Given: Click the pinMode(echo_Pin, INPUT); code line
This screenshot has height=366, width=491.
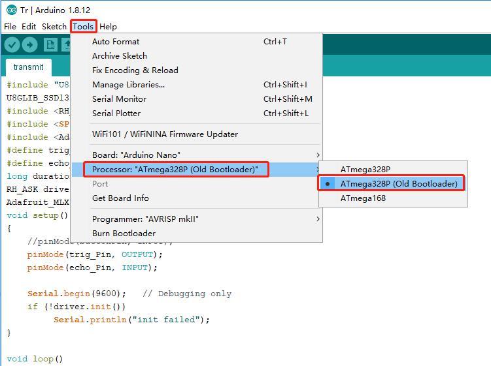Looking at the screenshot, I should click(92, 268).
